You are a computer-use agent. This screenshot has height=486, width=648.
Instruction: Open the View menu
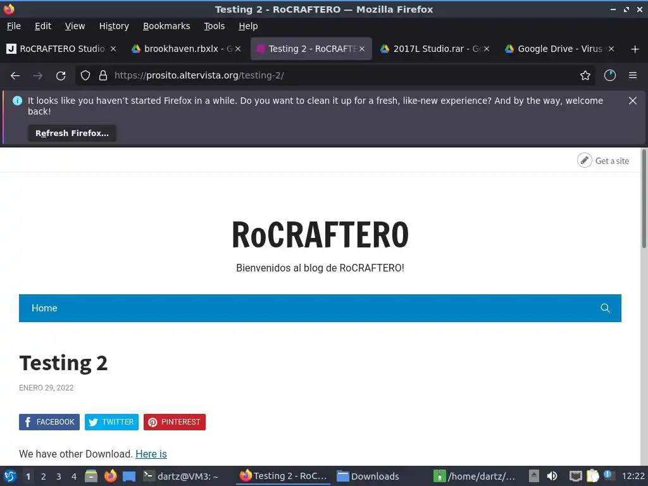75,26
